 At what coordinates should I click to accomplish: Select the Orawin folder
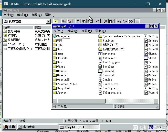[x=60, y=75]
